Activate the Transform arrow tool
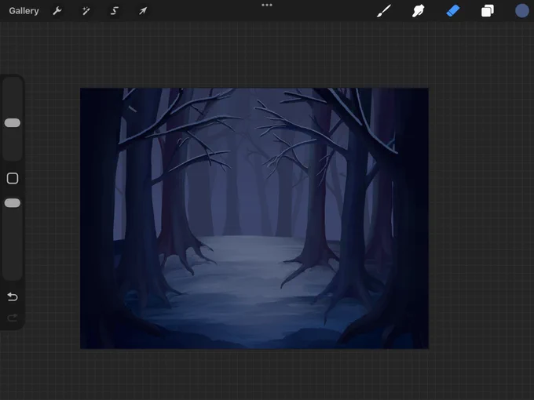This screenshot has width=534, height=400. point(143,11)
